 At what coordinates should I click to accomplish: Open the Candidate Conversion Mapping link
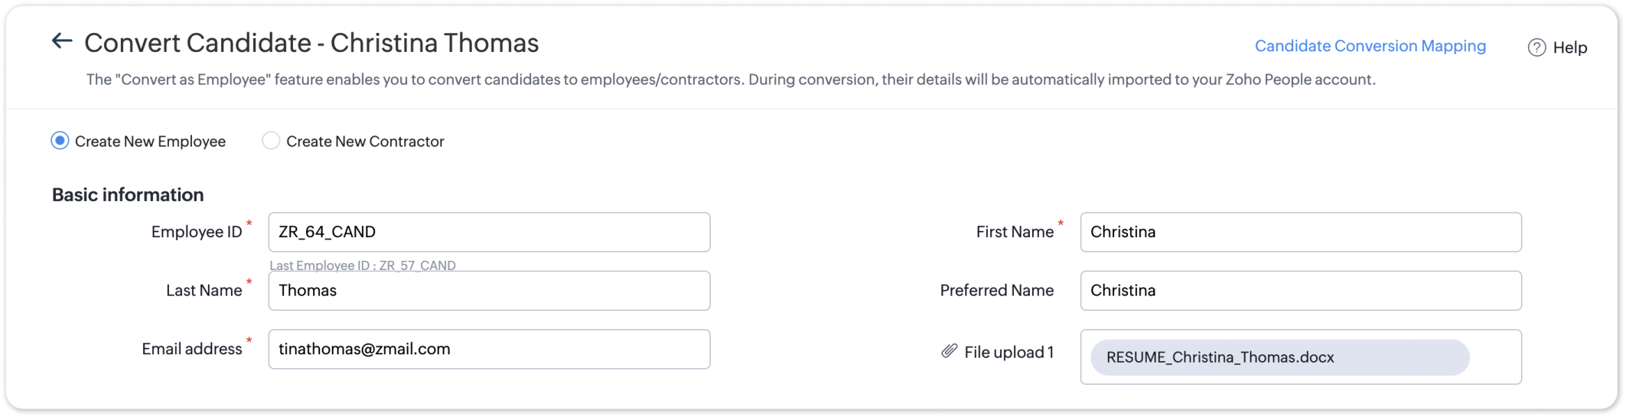tap(1370, 46)
